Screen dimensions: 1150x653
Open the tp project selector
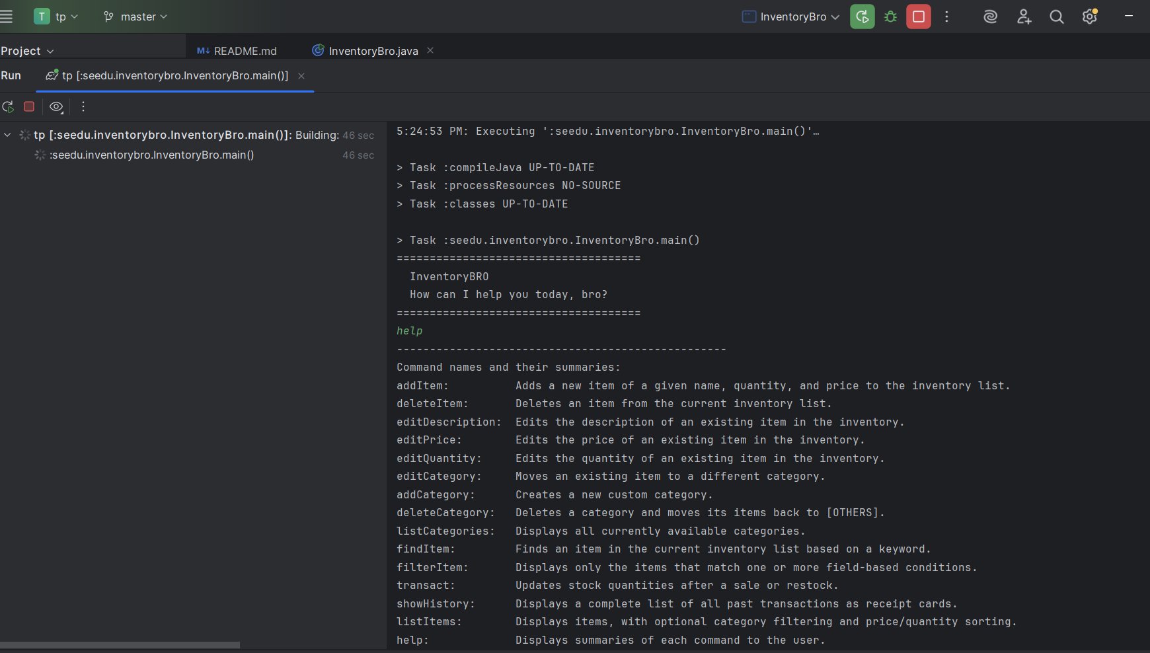[x=56, y=17]
